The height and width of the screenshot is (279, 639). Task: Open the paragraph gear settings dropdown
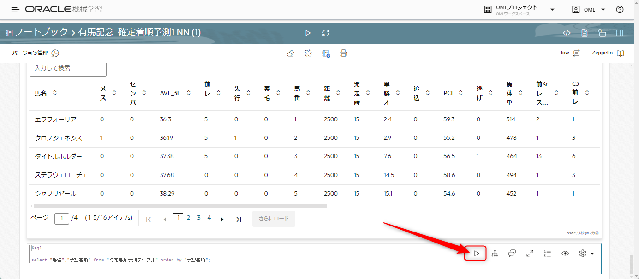coord(586,253)
